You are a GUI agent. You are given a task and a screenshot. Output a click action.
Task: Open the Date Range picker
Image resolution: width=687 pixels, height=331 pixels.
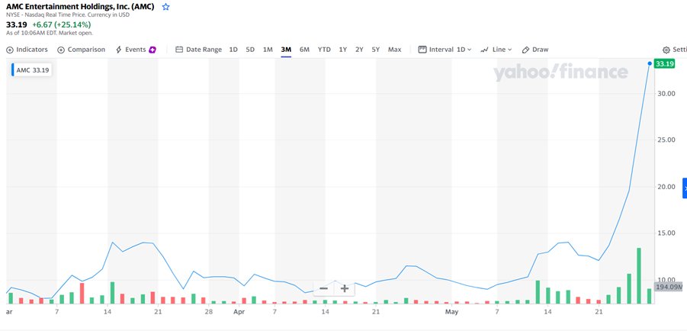tap(199, 50)
